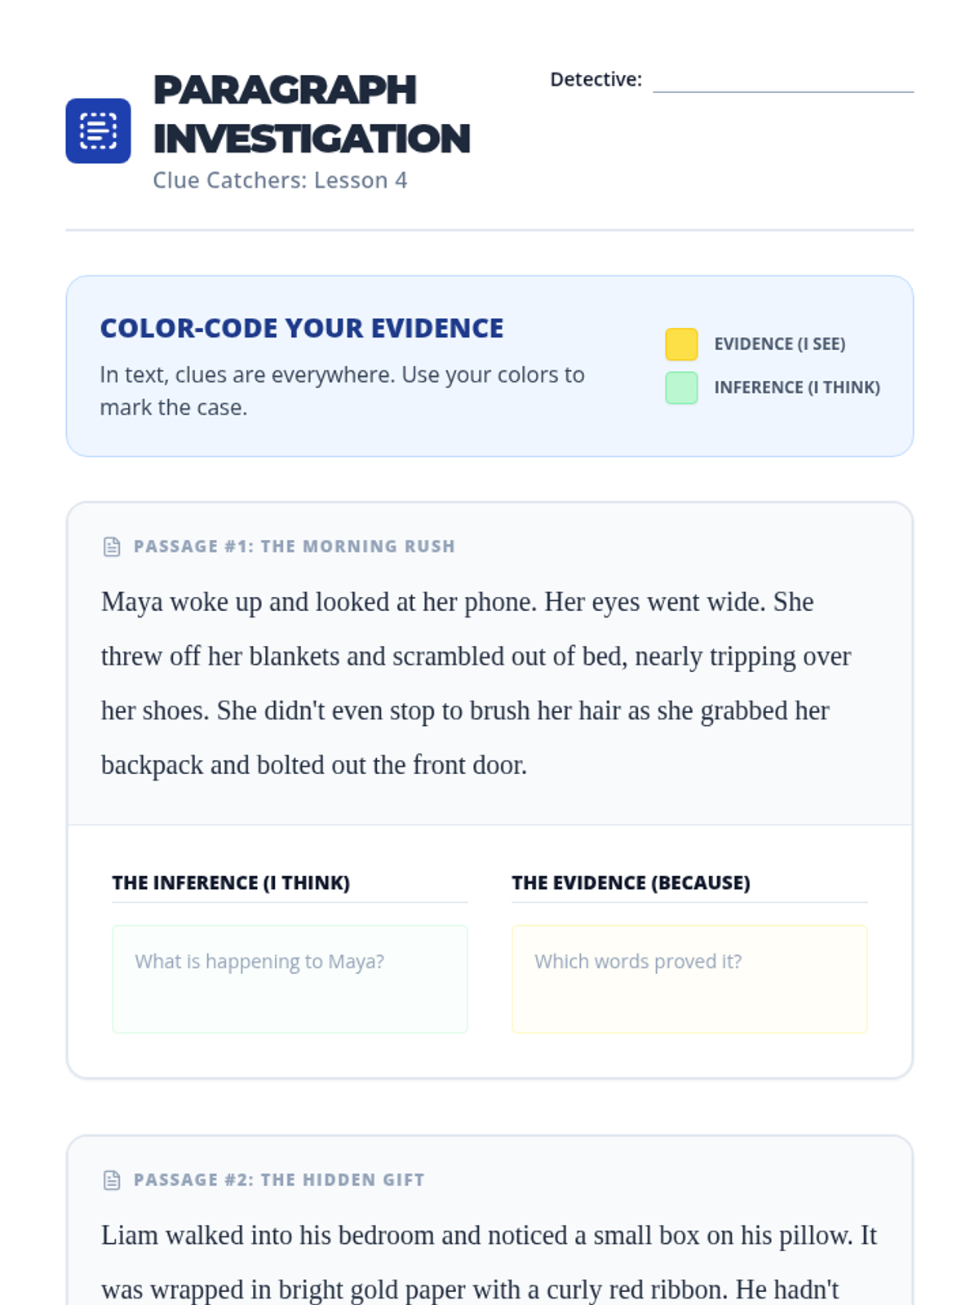Click the document icon beside Passage #2
Image resolution: width=979 pixels, height=1305 pixels.
[112, 1180]
